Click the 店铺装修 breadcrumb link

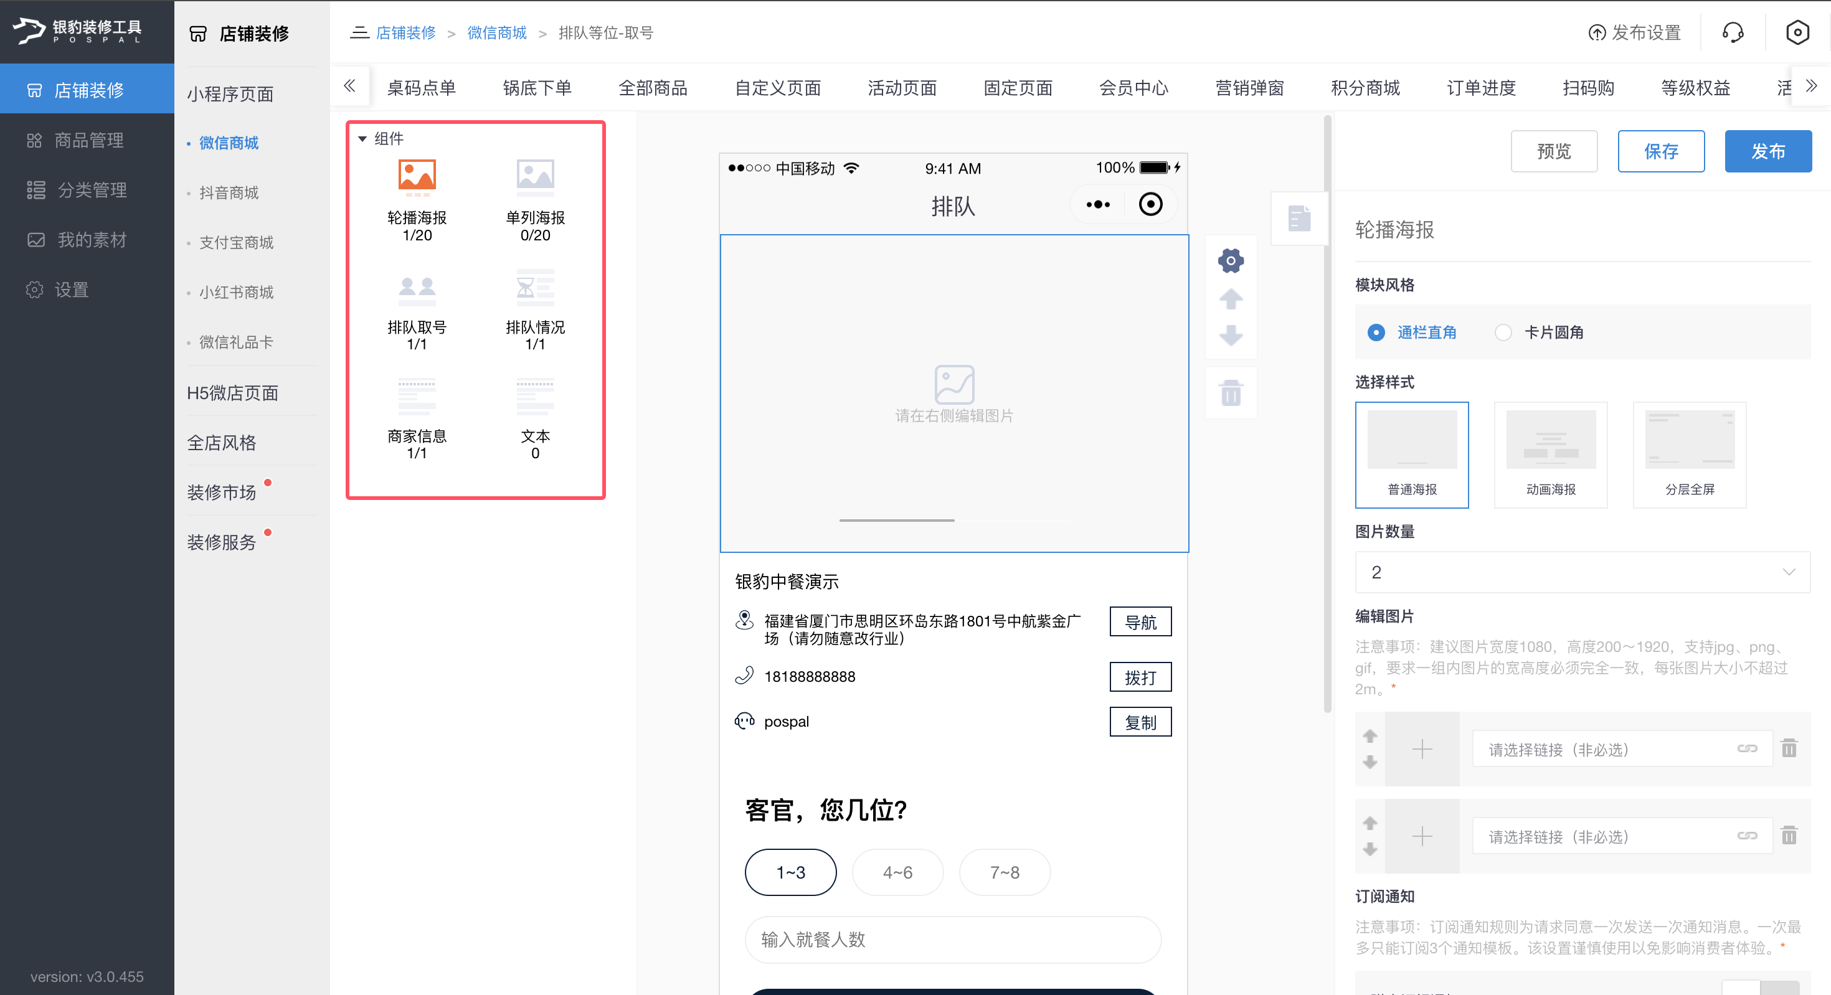click(x=405, y=33)
